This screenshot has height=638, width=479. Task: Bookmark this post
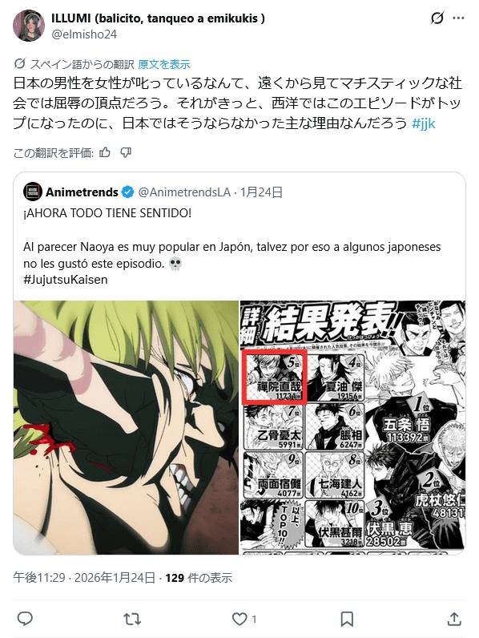[x=347, y=619]
